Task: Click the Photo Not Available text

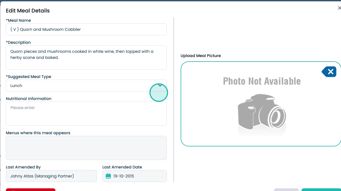Action: [x=262, y=81]
